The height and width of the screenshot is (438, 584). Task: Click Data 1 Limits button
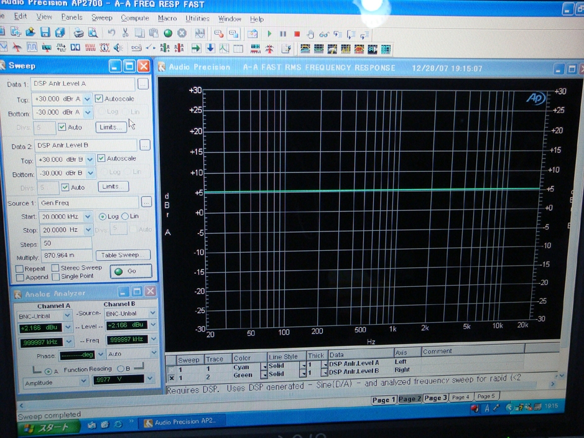click(111, 127)
